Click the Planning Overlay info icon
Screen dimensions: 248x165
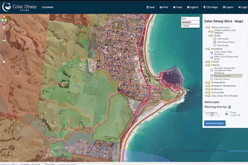[x=229, y=107]
